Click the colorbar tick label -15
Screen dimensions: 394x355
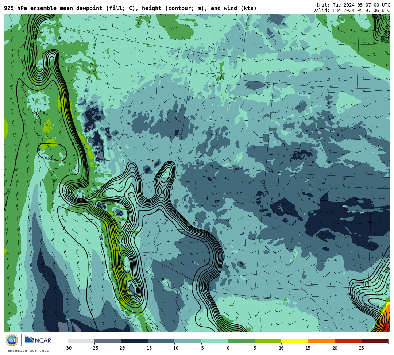(x=148, y=348)
